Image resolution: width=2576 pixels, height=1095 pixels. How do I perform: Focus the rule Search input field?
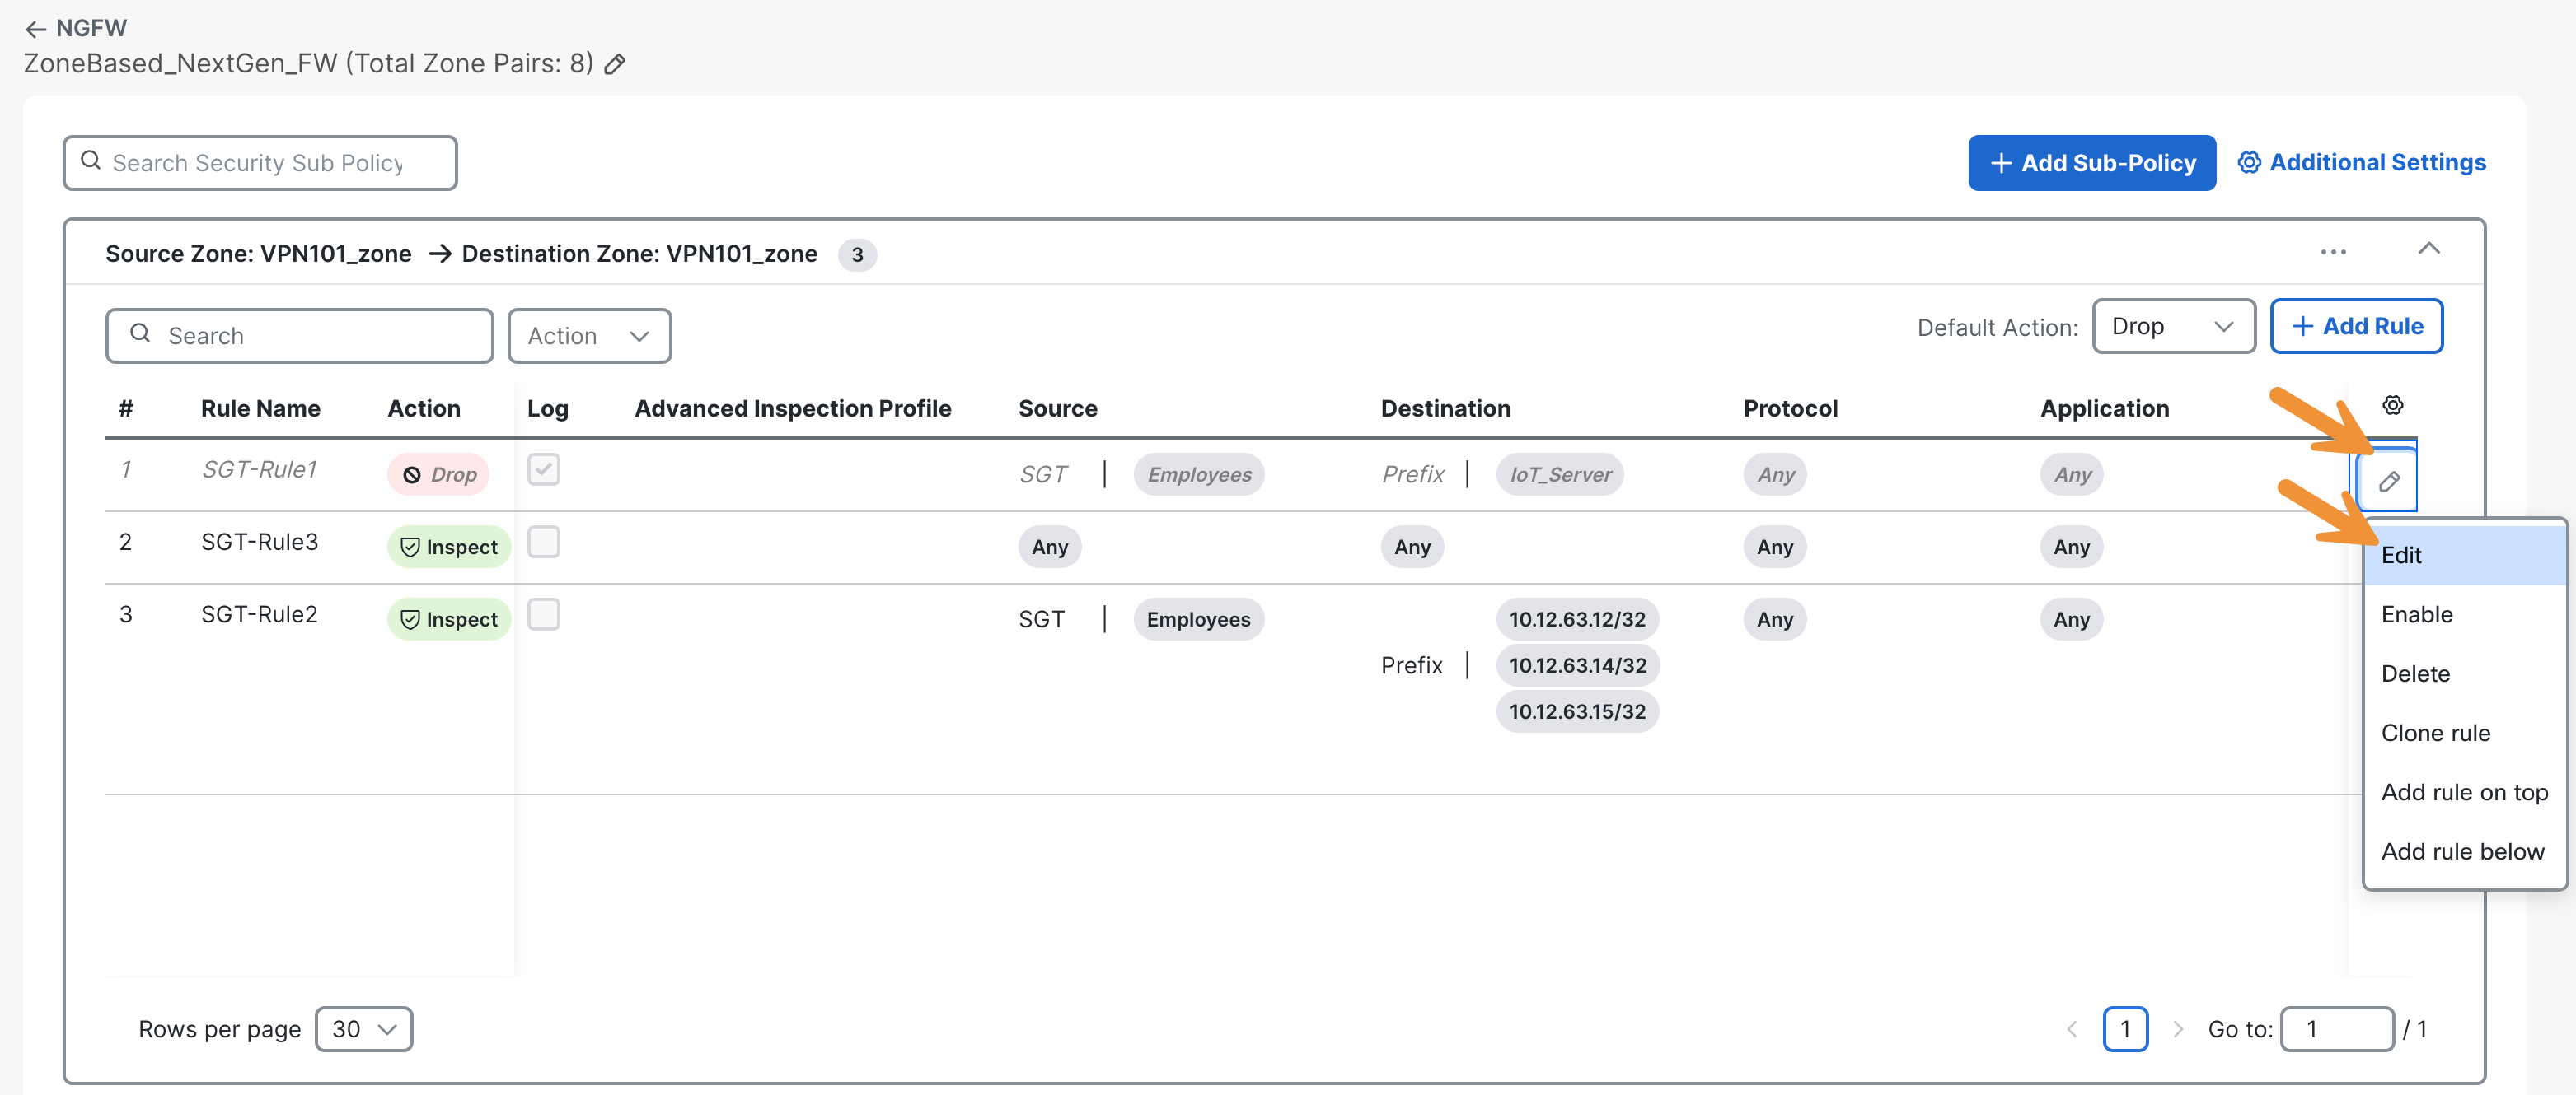[299, 336]
